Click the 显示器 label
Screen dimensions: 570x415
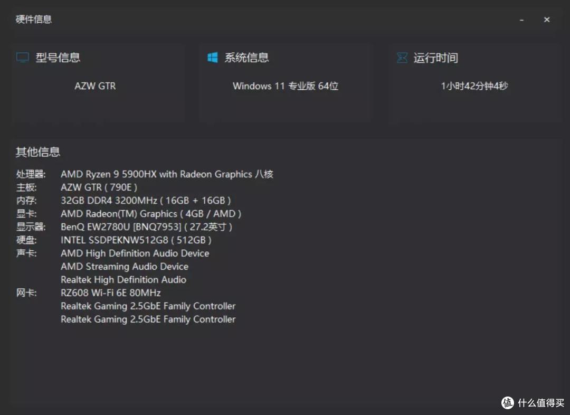click(x=31, y=227)
